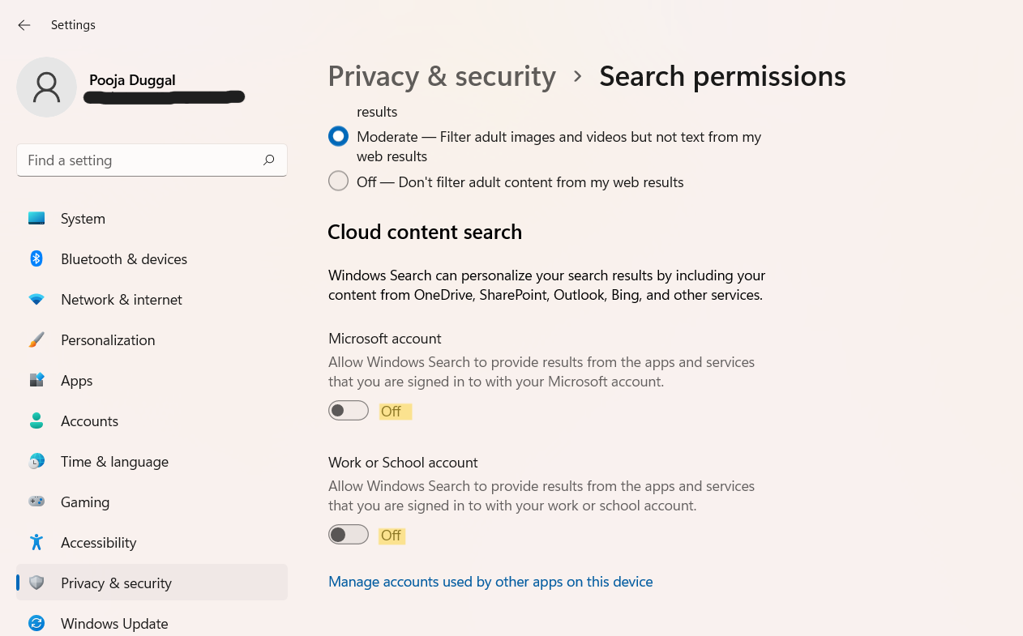
Task: Click the Gaming controller icon
Action: tap(36, 502)
